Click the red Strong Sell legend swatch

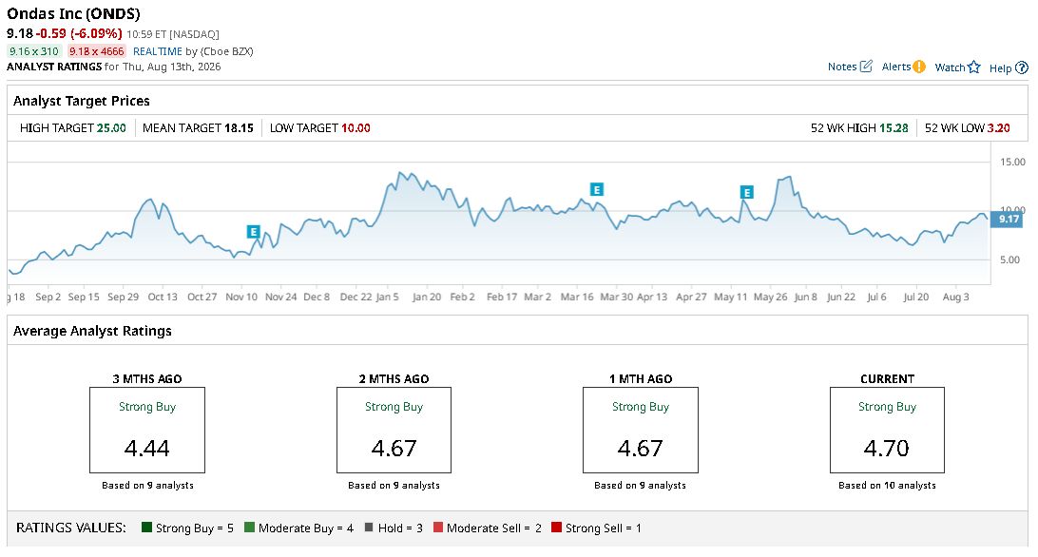click(556, 528)
